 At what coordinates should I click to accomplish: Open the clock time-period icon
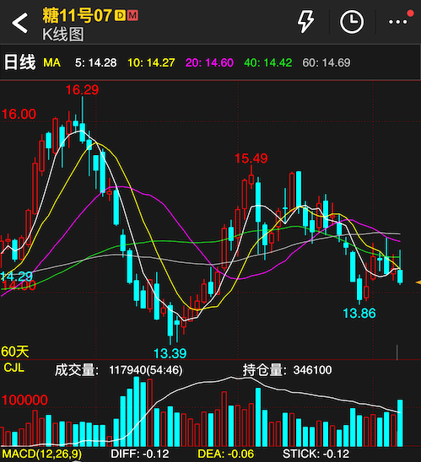(x=352, y=22)
